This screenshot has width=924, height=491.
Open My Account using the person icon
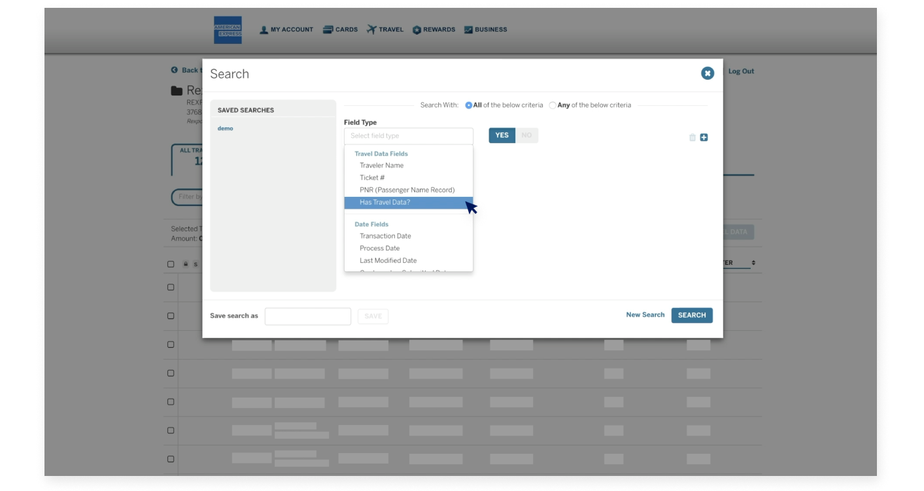pos(264,29)
